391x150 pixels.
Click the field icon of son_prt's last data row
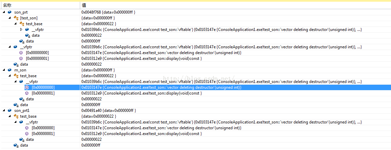point(16,64)
